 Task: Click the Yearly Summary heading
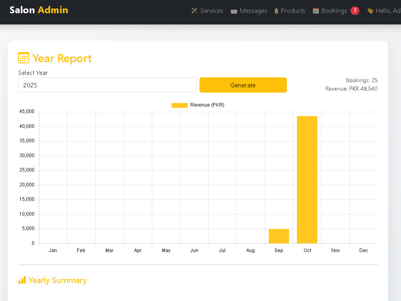coord(57,280)
